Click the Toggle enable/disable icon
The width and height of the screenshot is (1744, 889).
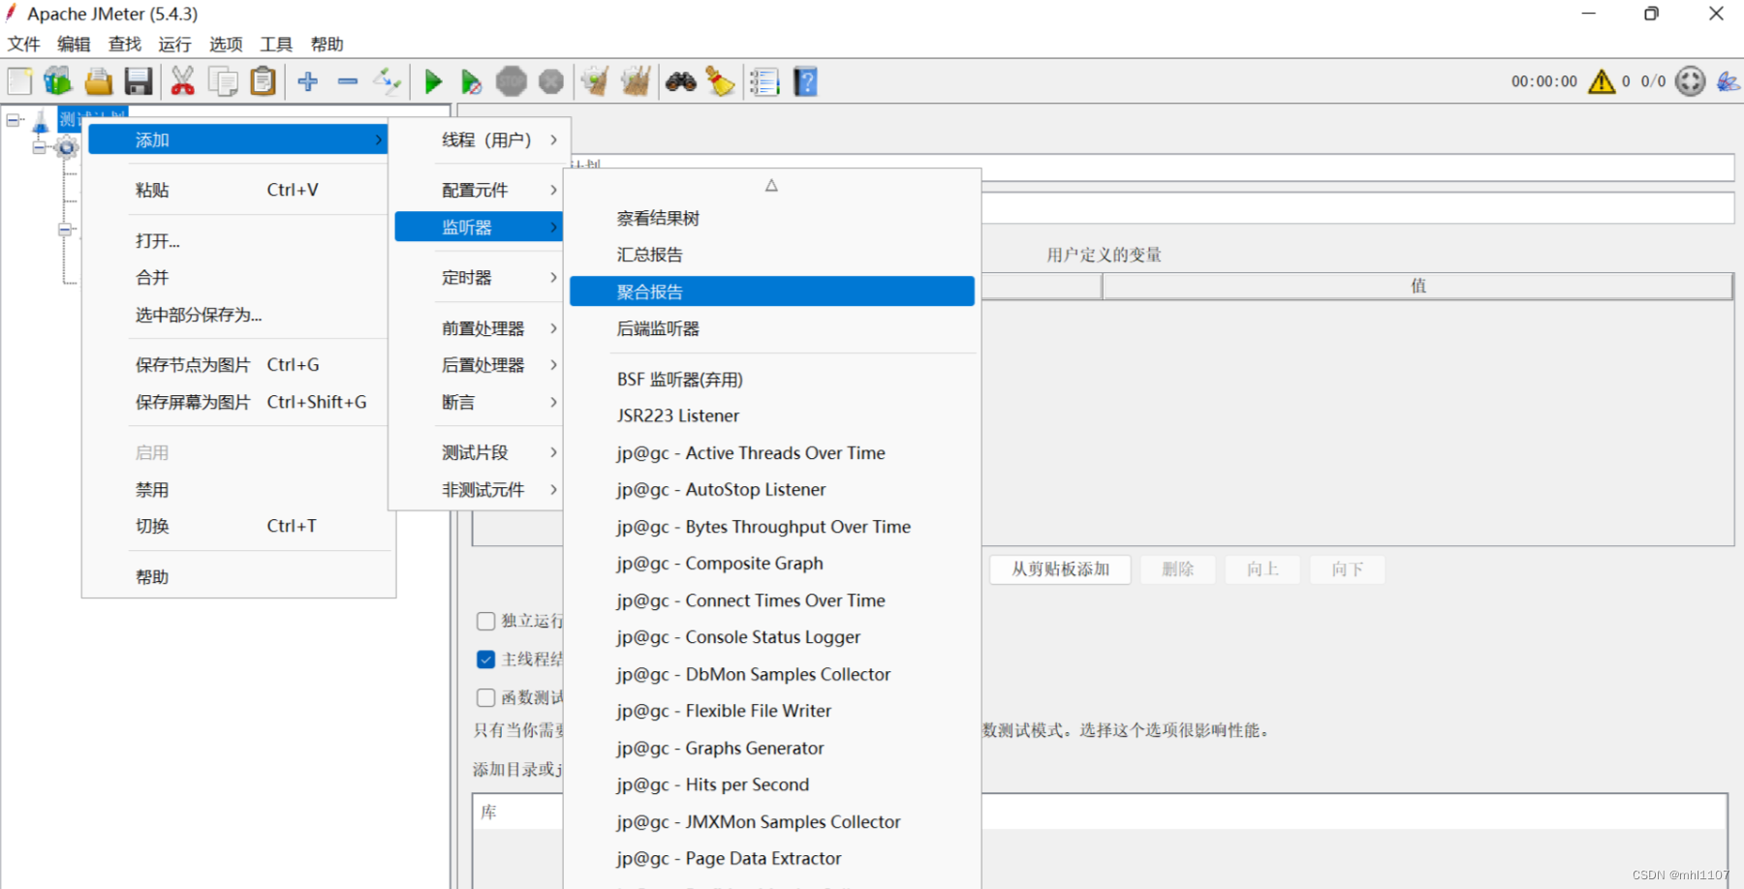tap(388, 82)
